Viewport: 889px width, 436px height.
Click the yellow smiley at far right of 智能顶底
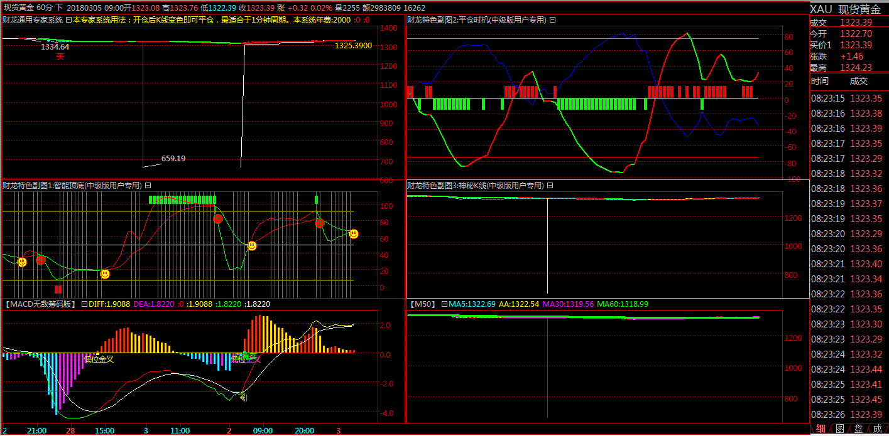[354, 234]
